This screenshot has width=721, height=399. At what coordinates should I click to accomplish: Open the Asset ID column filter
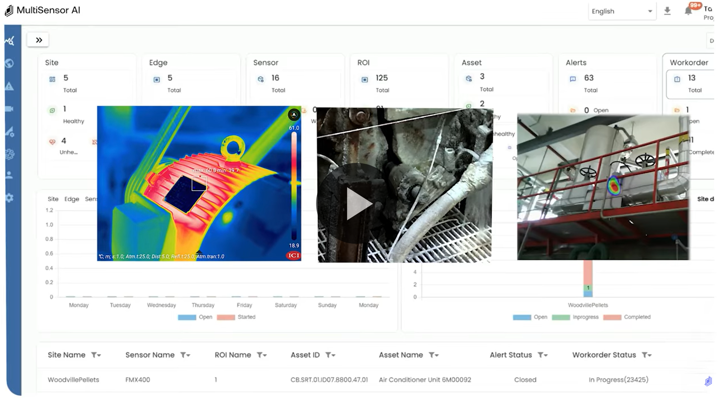pyautogui.click(x=330, y=355)
